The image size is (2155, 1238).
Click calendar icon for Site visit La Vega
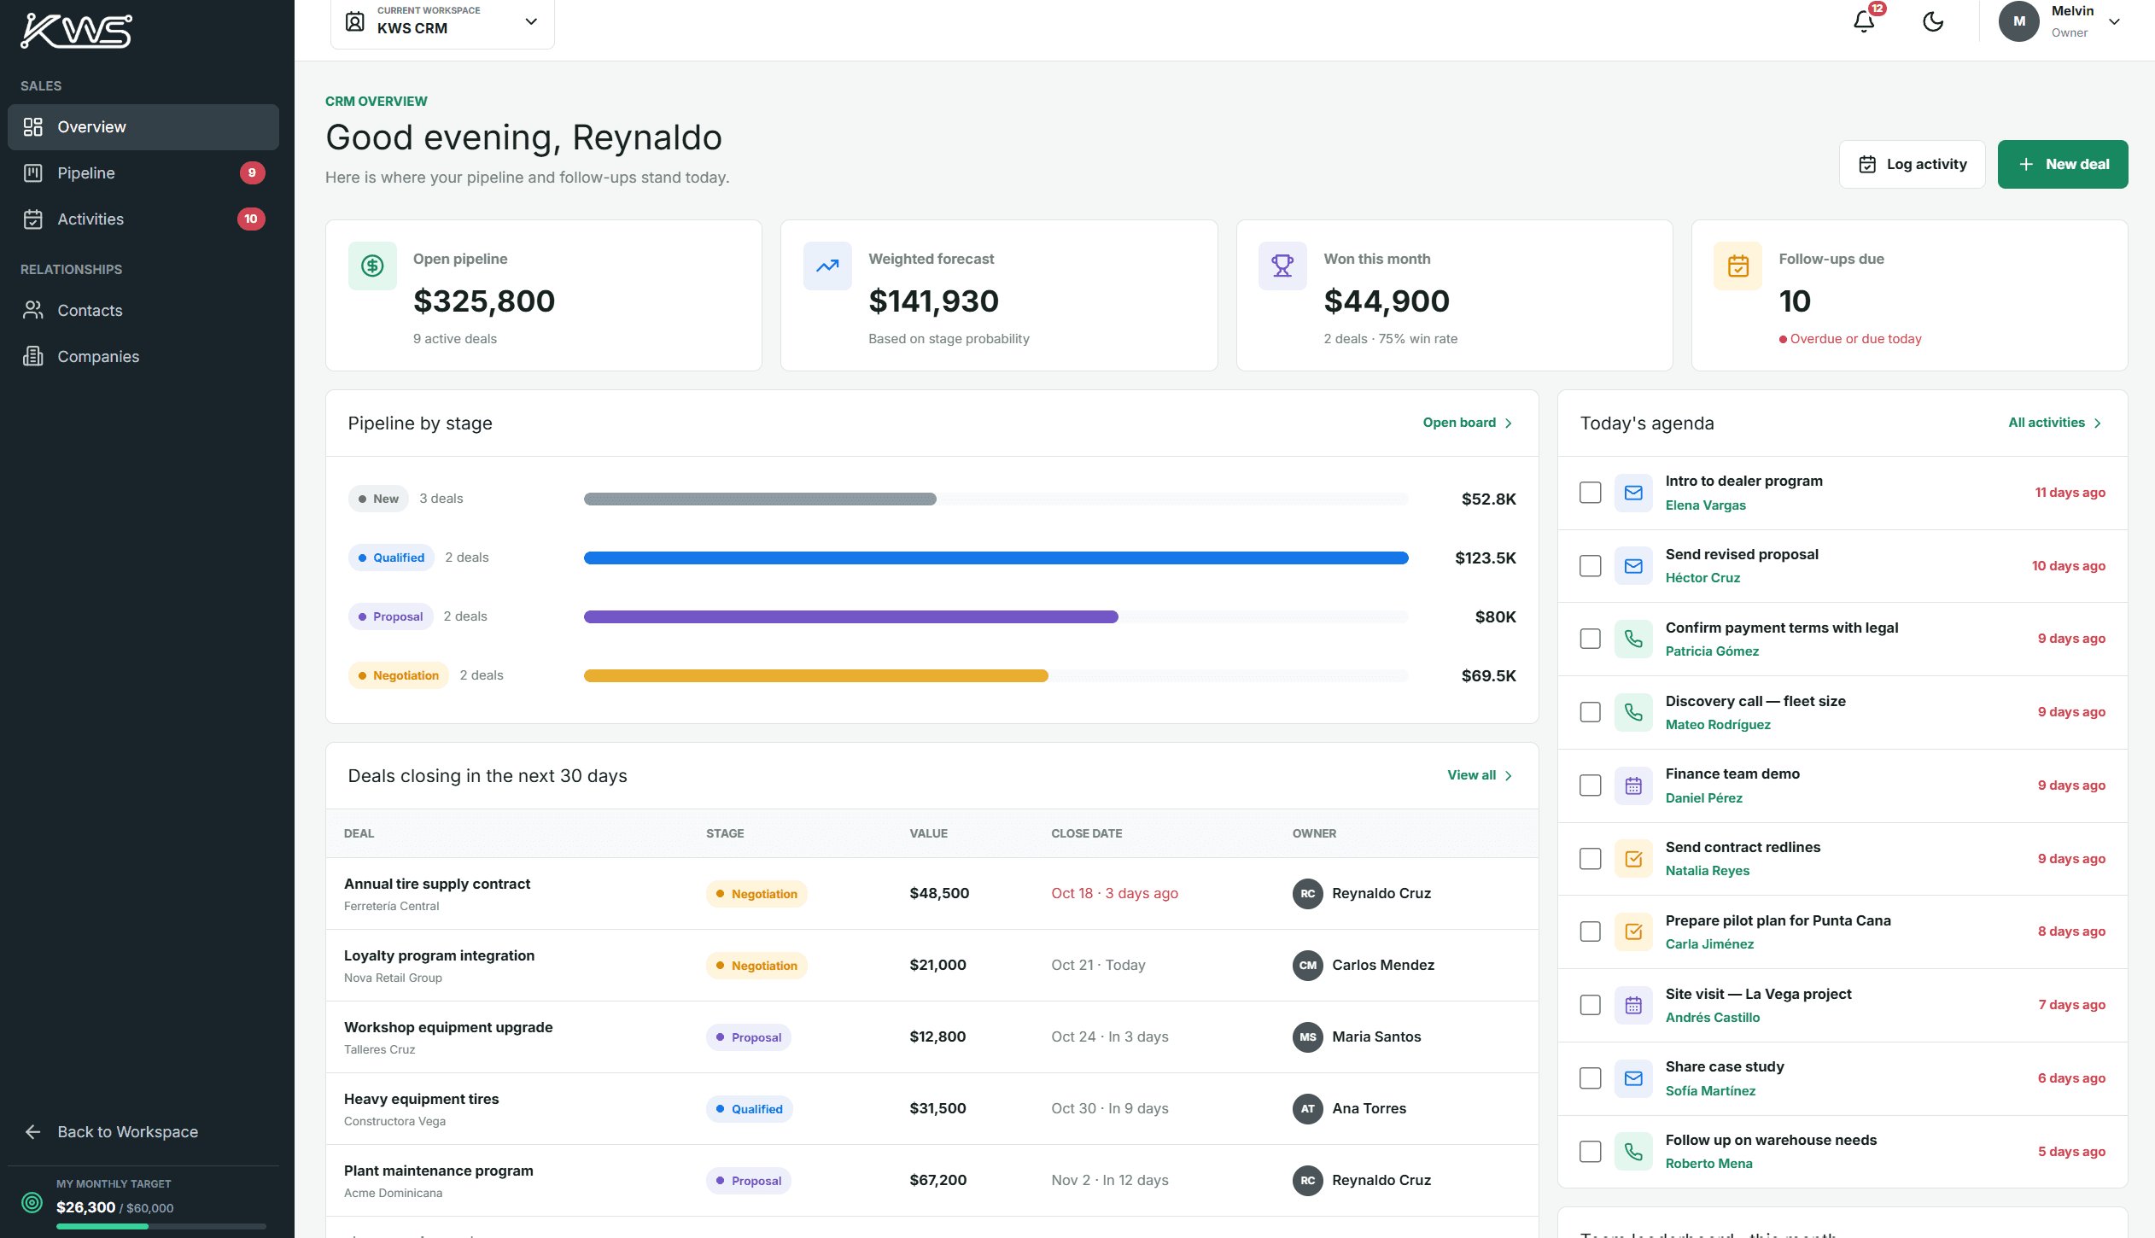click(x=1633, y=1005)
